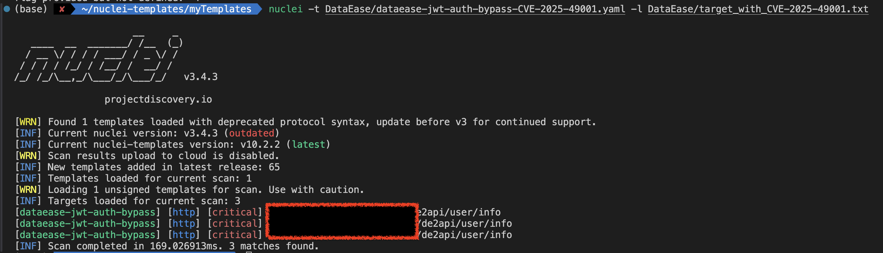Open the underlined target_with_CVE-2025-49001.txt file path
The height and width of the screenshot is (253, 883).
pos(757,9)
